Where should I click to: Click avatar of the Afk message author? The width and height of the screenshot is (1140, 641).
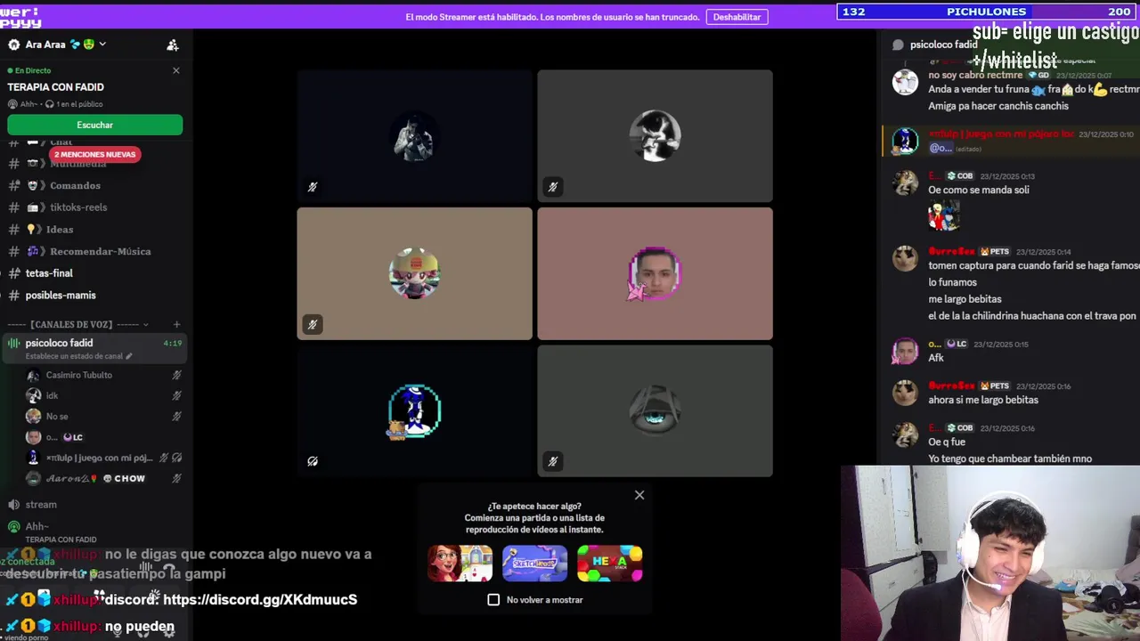[905, 352]
